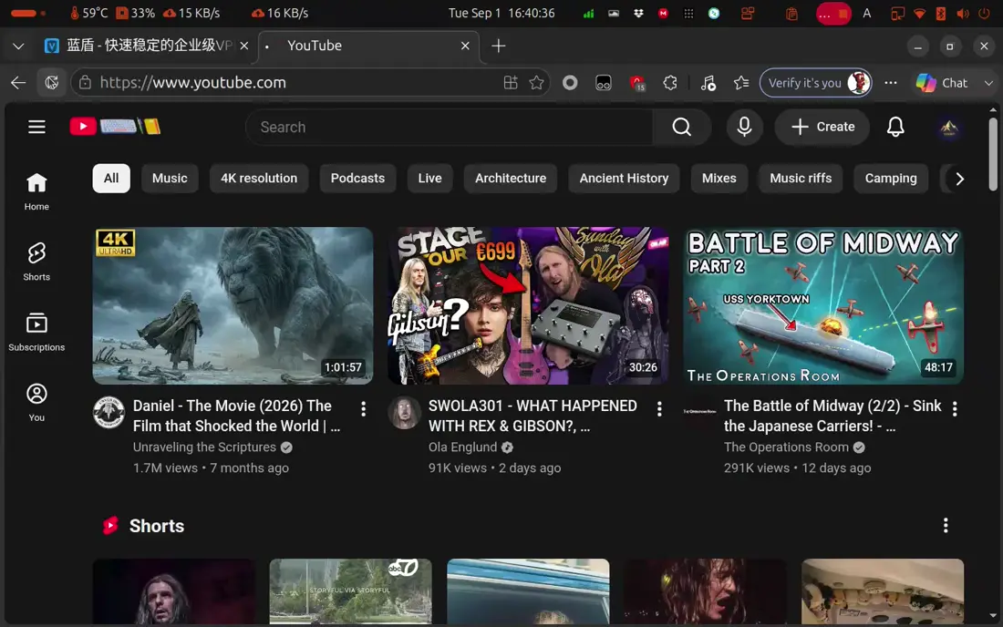Open the You page in sidebar
Screen dimensions: 1003x627
(36, 402)
